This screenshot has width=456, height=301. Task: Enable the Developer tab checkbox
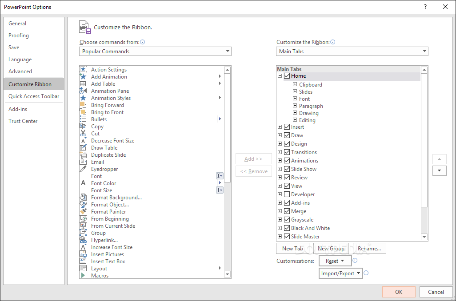pos(287,194)
